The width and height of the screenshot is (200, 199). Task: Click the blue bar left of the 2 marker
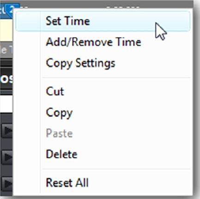pos(2,11)
